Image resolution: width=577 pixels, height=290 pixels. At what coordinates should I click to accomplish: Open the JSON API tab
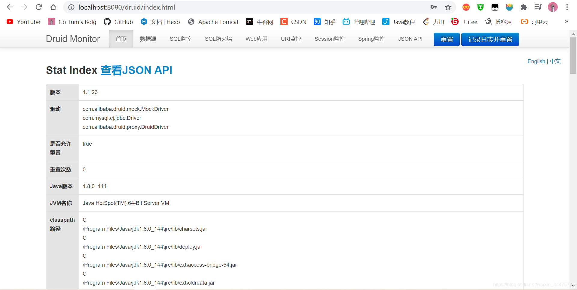point(410,39)
